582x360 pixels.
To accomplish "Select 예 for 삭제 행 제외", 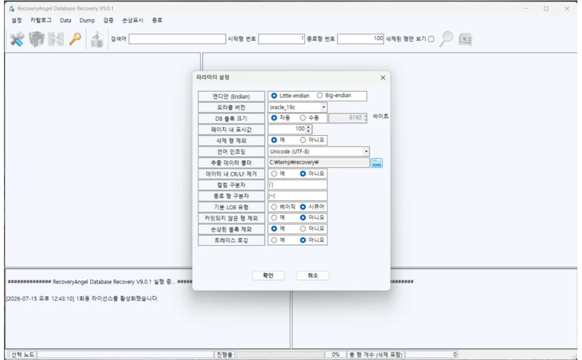I will [x=274, y=140].
